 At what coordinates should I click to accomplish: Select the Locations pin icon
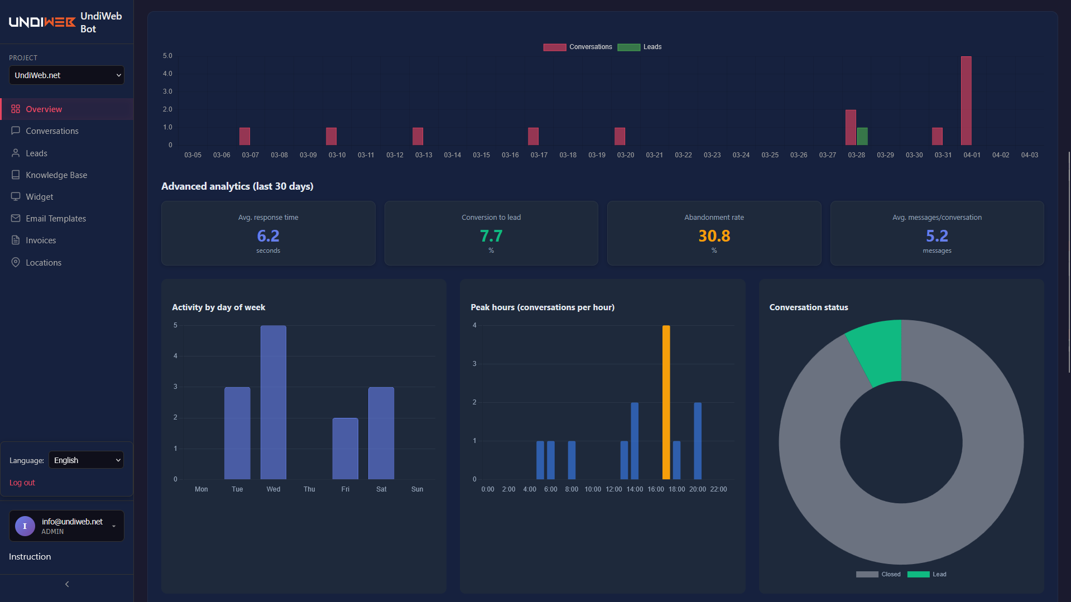pyautogui.click(x=15, y=262)
